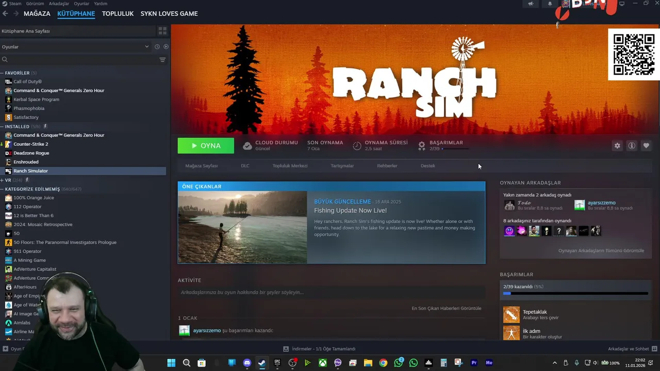
Task: Open File Explorer from the taskbar
Action: click(368, 363)
